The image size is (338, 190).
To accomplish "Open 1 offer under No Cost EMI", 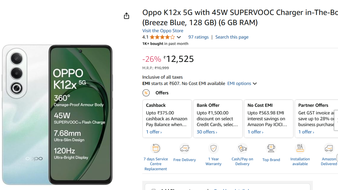I will coord(255,132).
